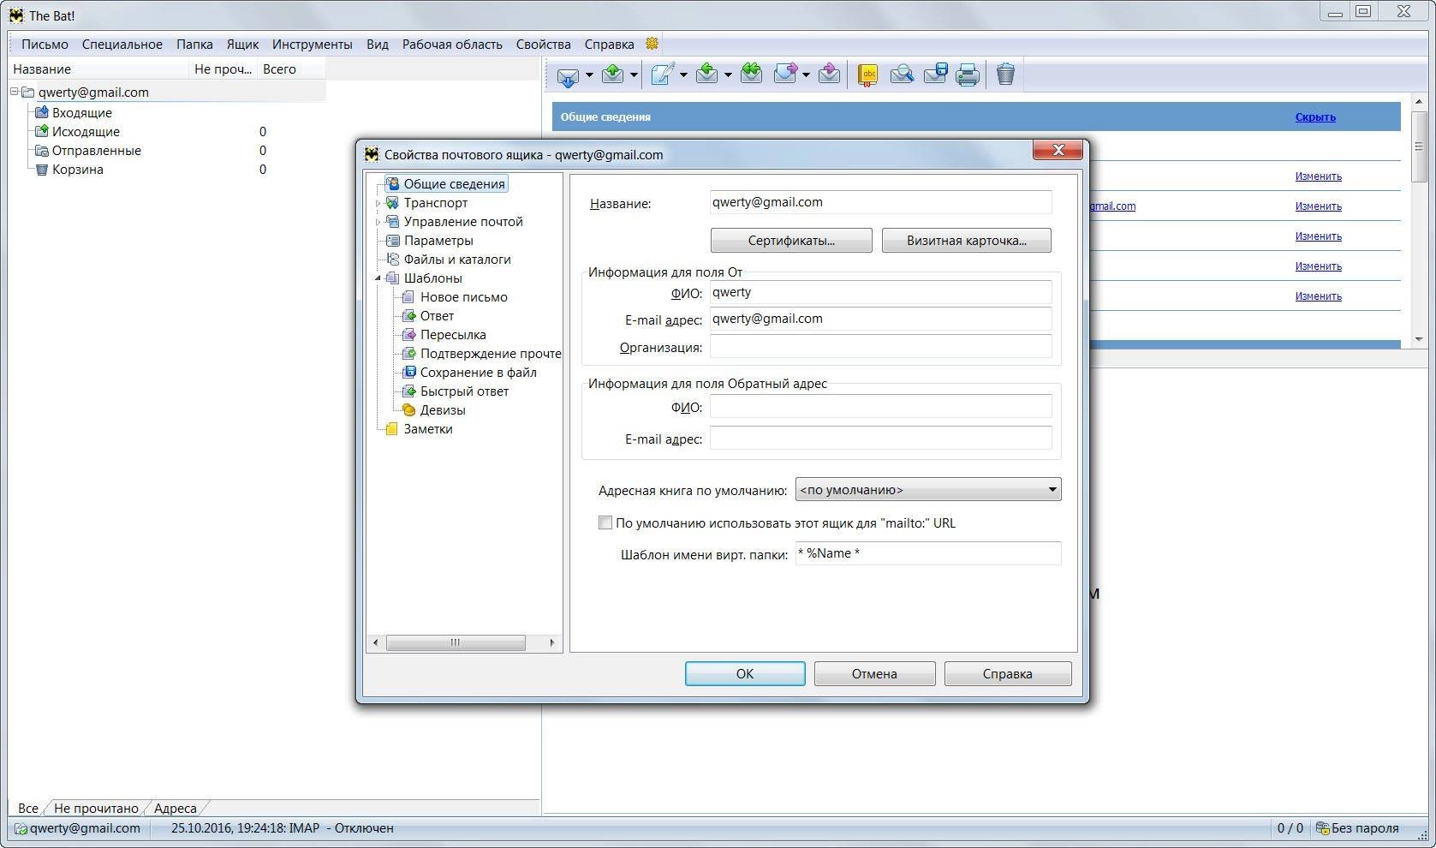The height and width of the screenshot is (848, 1436).
Task: Select Файлы и каталоги tree item
Action: [x=457, y=260]
